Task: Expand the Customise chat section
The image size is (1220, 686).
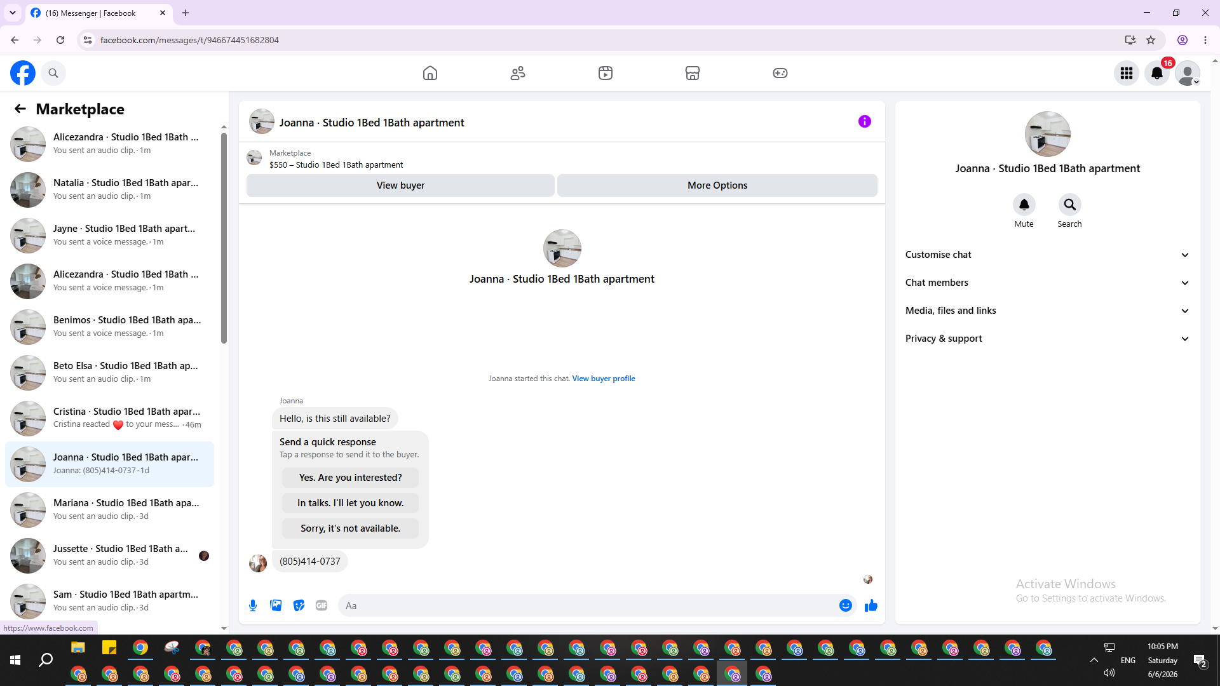Action: (x=1047, y=255)
